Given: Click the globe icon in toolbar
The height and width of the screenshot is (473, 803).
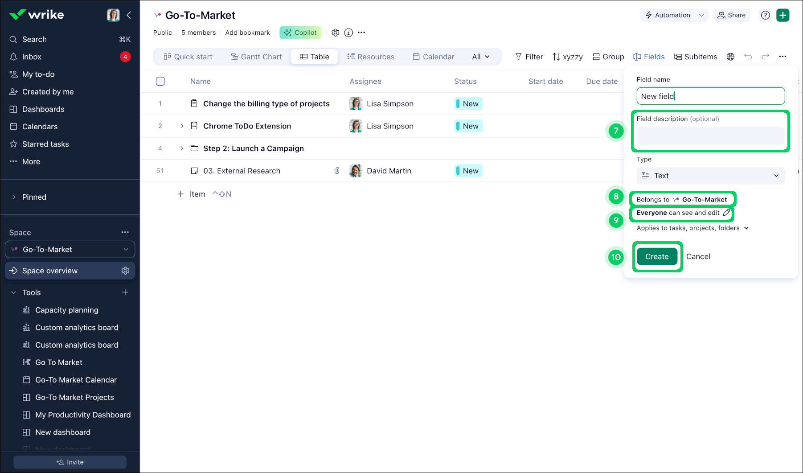Looking at the screenshot, I should coord(730,57).
